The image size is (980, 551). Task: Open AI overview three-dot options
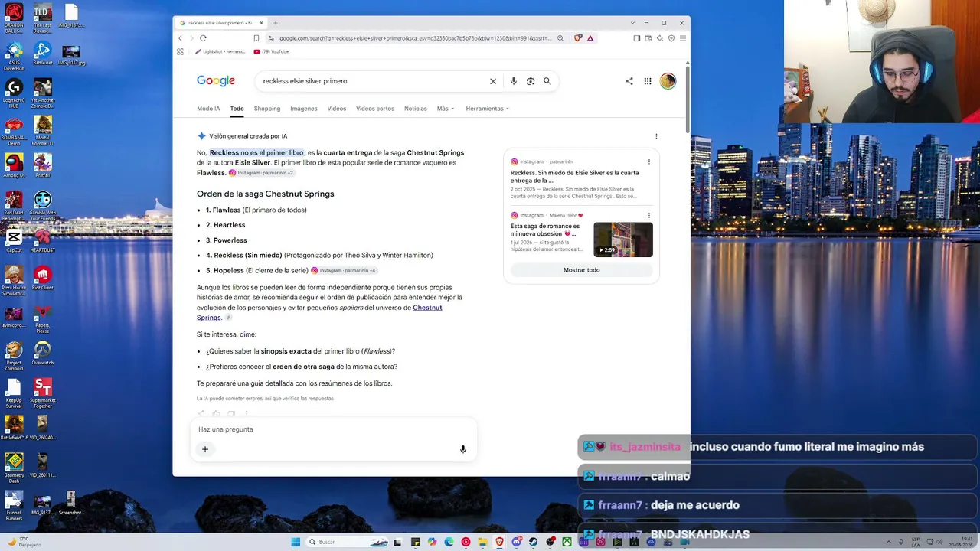click(x=656, y=136)
